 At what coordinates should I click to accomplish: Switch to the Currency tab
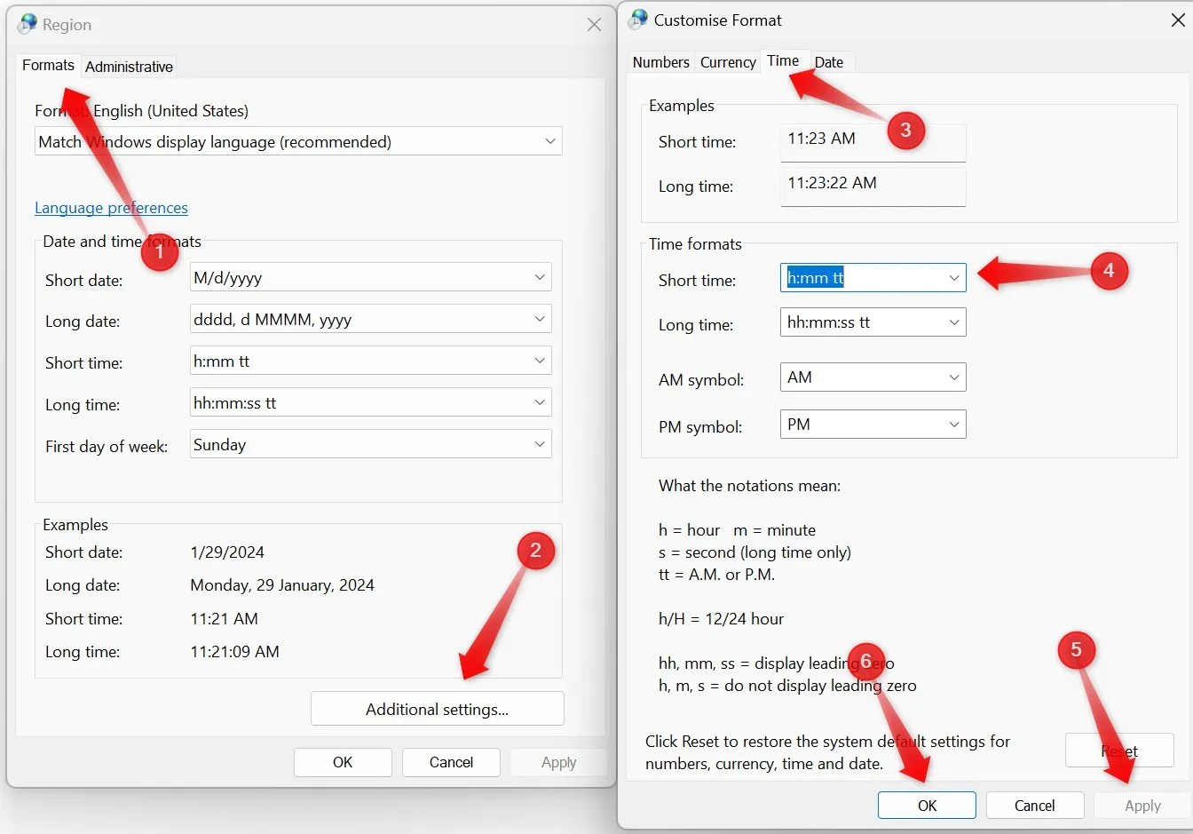tap(727, 61)
